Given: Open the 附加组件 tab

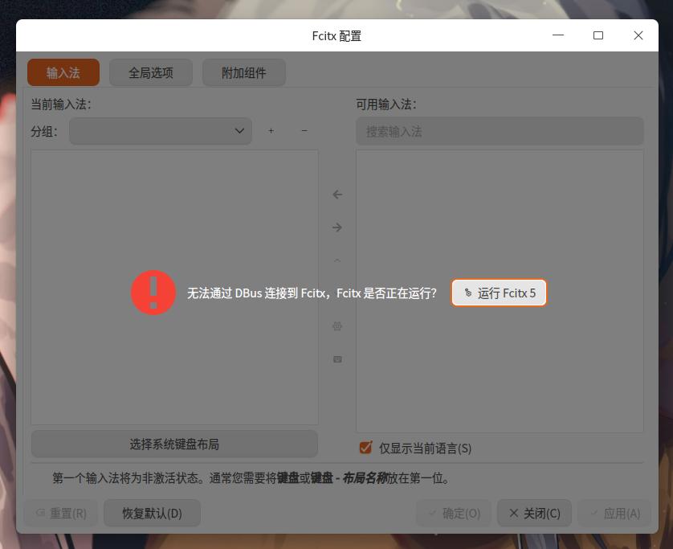Looking at the screenshot, I should [244, 72].
